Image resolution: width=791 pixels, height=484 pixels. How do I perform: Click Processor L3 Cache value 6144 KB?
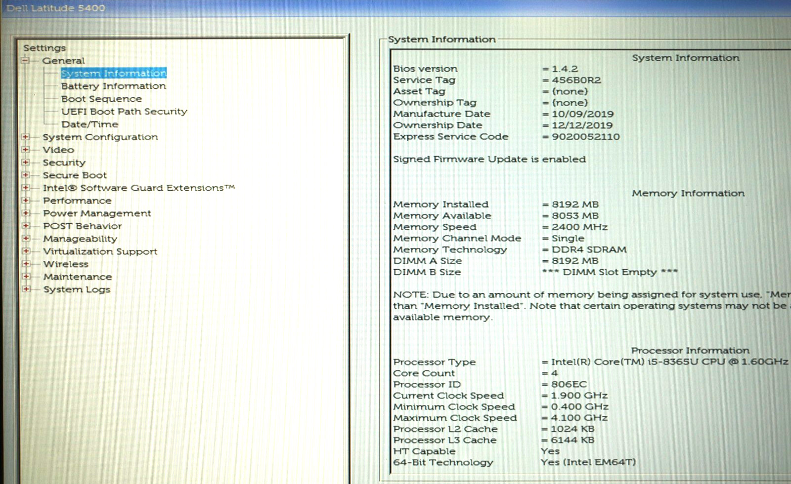tap(572, 440)
